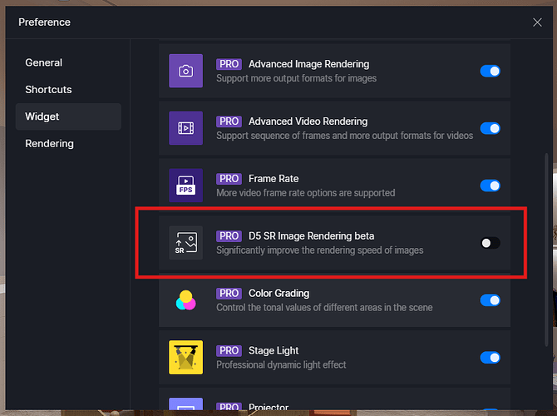
Task: Click the yellow Stage Light icon
Action: pos(185,358)
